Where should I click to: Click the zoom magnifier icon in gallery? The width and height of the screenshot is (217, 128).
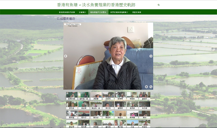tap(151, 87)
